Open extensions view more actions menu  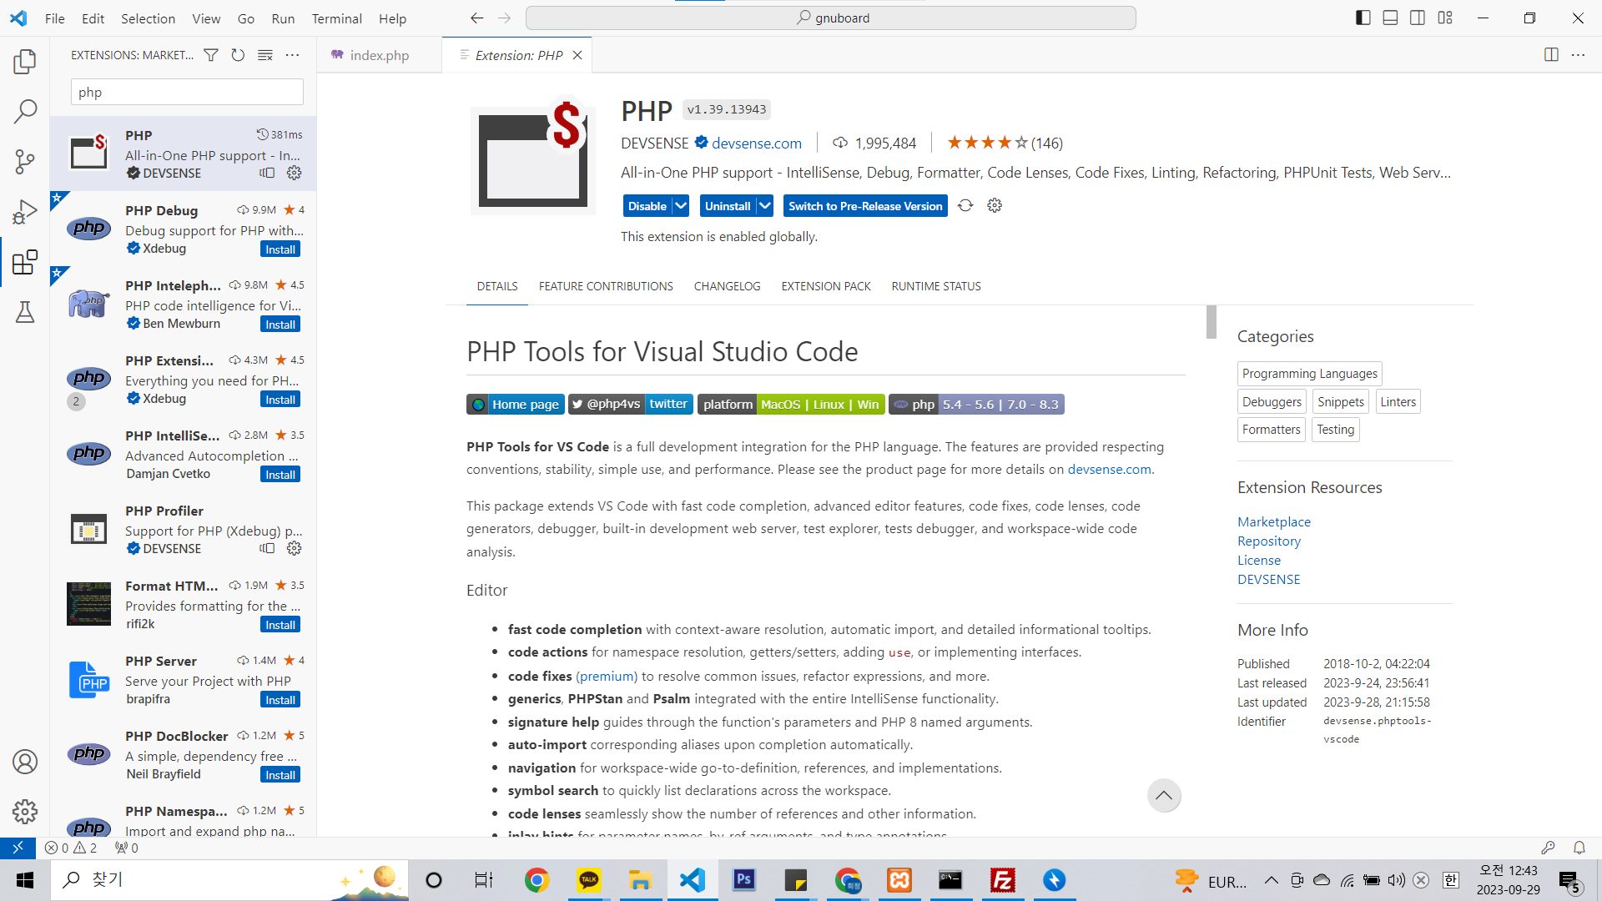292,55
